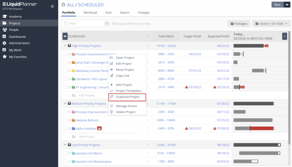This screenshot has height=167, width=292.
Task: Collapse the Medium Priority Projects package
Action: click(x=65, y=103)
